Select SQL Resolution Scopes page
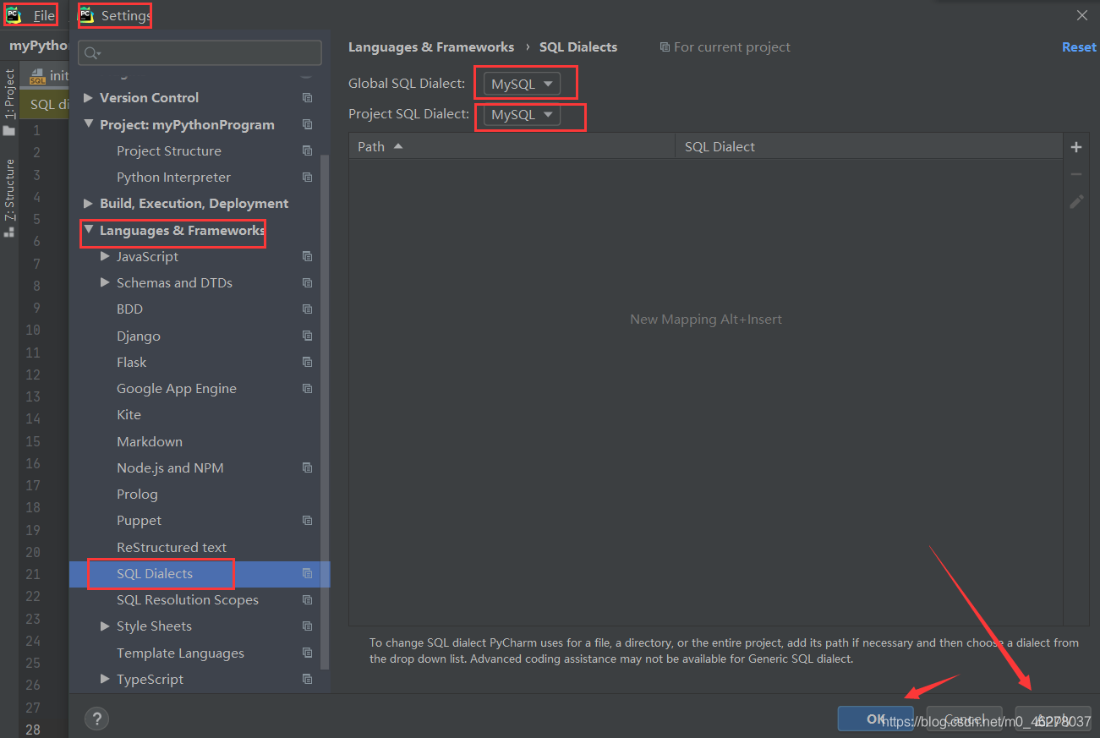This screenshot has height=738, width=1100. [188, 599]
